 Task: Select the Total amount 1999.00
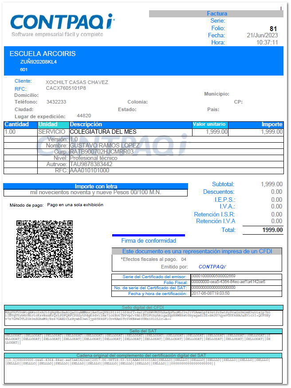click(x=272, y=230)
